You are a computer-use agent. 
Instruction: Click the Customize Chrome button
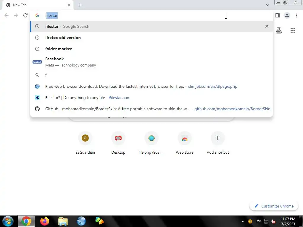[x=274, y=206]
